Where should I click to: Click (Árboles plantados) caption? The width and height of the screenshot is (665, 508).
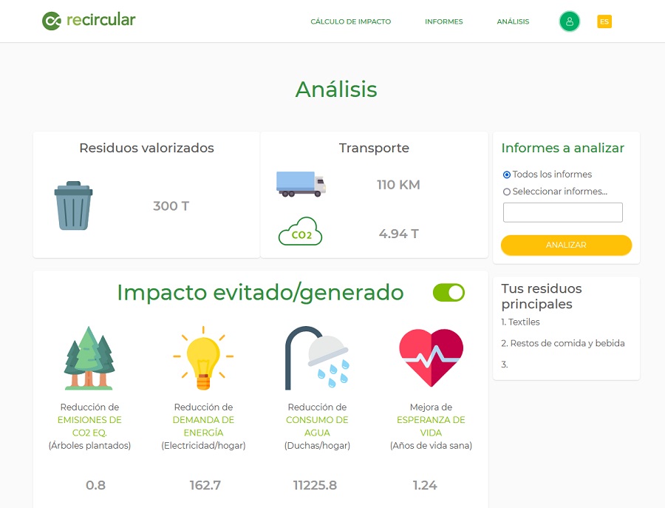(89, 446)
